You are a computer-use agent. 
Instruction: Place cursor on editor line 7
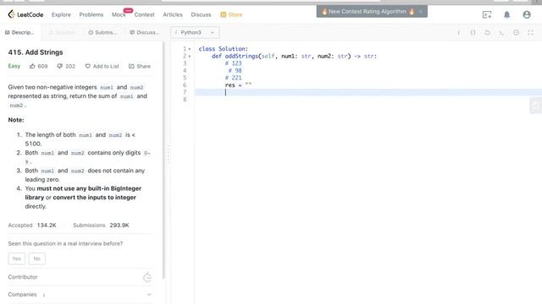click(x=368, y=92)
